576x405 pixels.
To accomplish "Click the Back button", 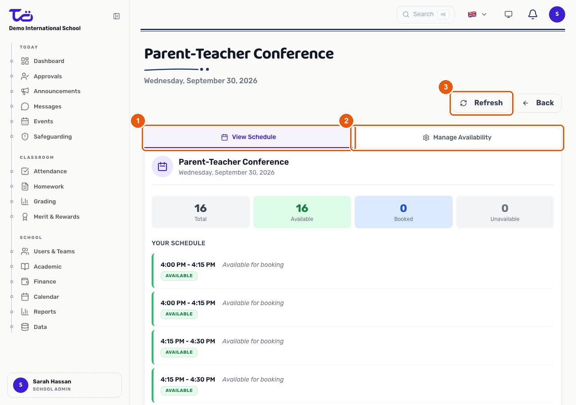I will point(538,103).
